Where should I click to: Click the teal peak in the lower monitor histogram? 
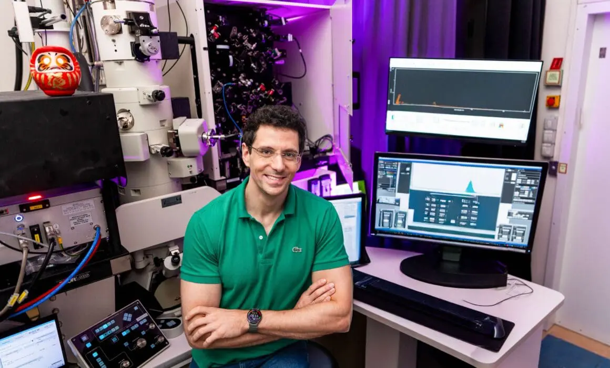pyautogui.click(x=470, y=187)
